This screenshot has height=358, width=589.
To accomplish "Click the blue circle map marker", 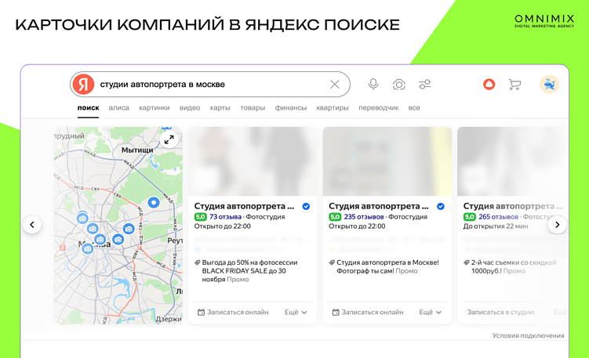I will coord(153,203).
